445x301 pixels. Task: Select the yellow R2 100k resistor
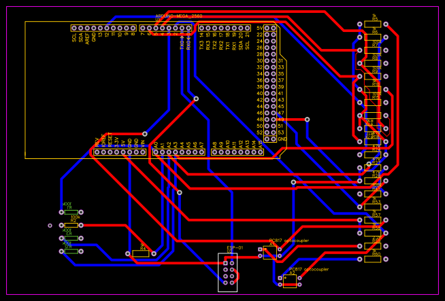[71, 226]
